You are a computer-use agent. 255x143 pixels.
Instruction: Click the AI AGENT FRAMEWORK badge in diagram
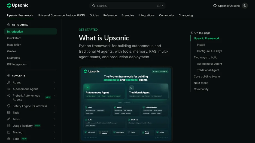(x=160, y=71)
